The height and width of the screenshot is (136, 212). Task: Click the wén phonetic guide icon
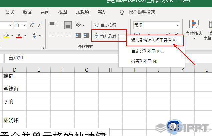click(x=34, y=36)
